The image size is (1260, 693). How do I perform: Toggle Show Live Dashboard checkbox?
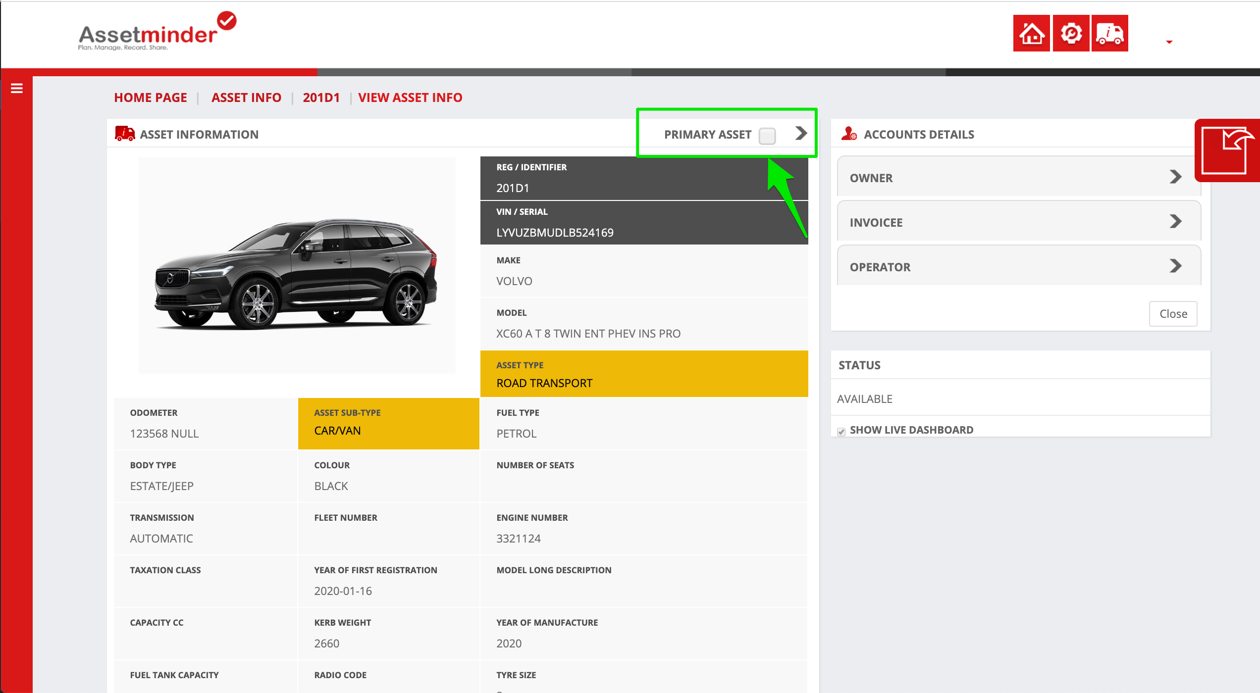pyautogui.click(x=841, y=431)
